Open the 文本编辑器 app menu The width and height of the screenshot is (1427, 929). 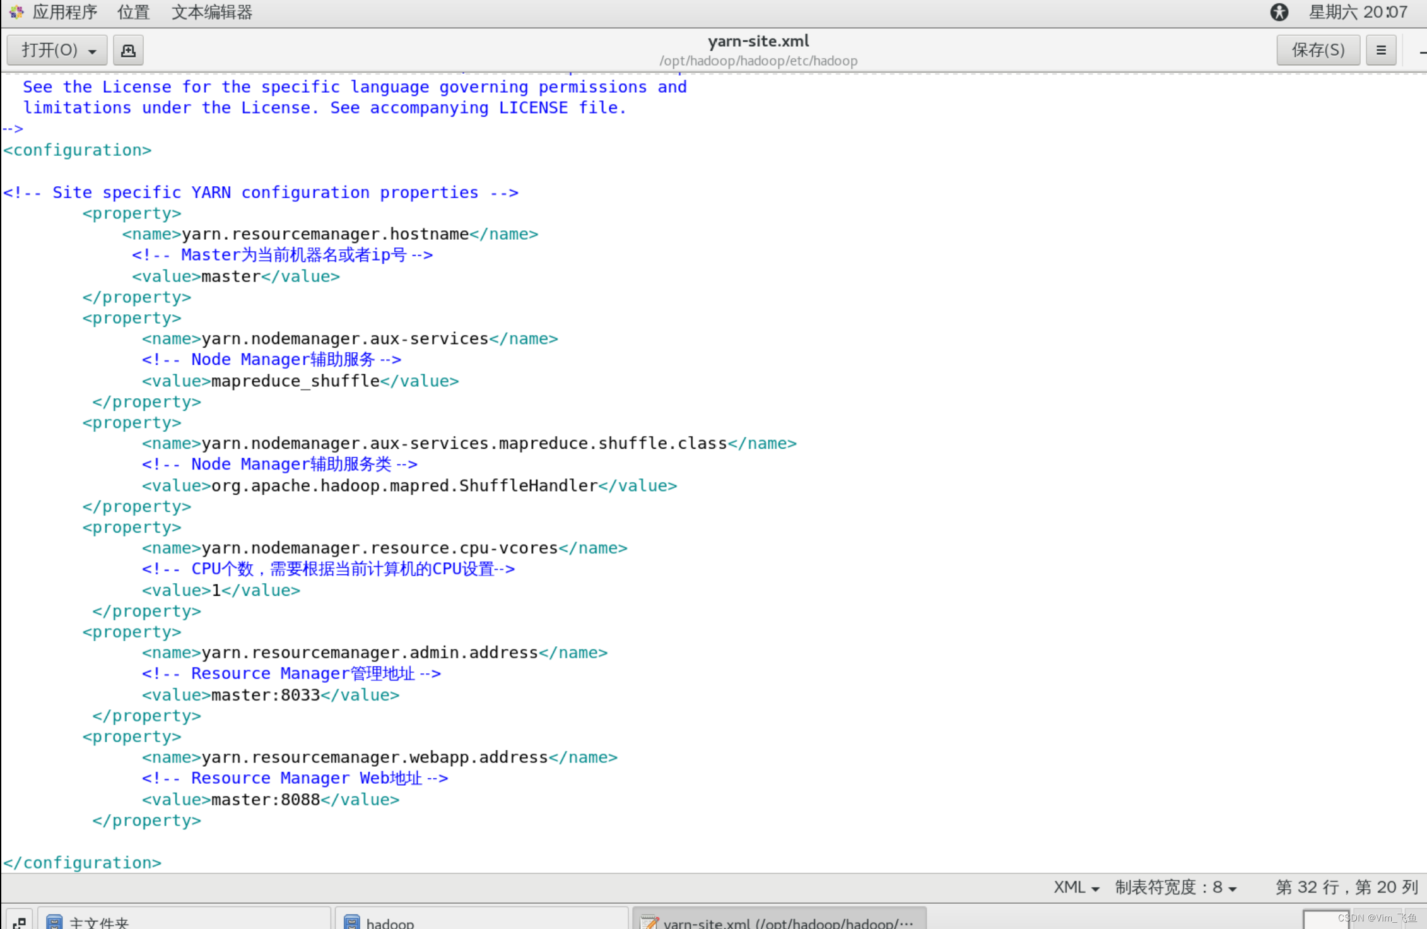[211, 12]
